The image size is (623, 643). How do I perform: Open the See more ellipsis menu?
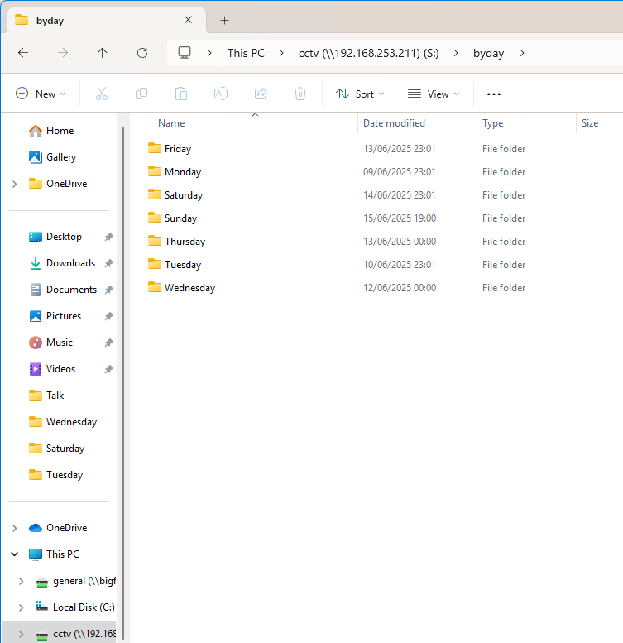click(493, 94)
